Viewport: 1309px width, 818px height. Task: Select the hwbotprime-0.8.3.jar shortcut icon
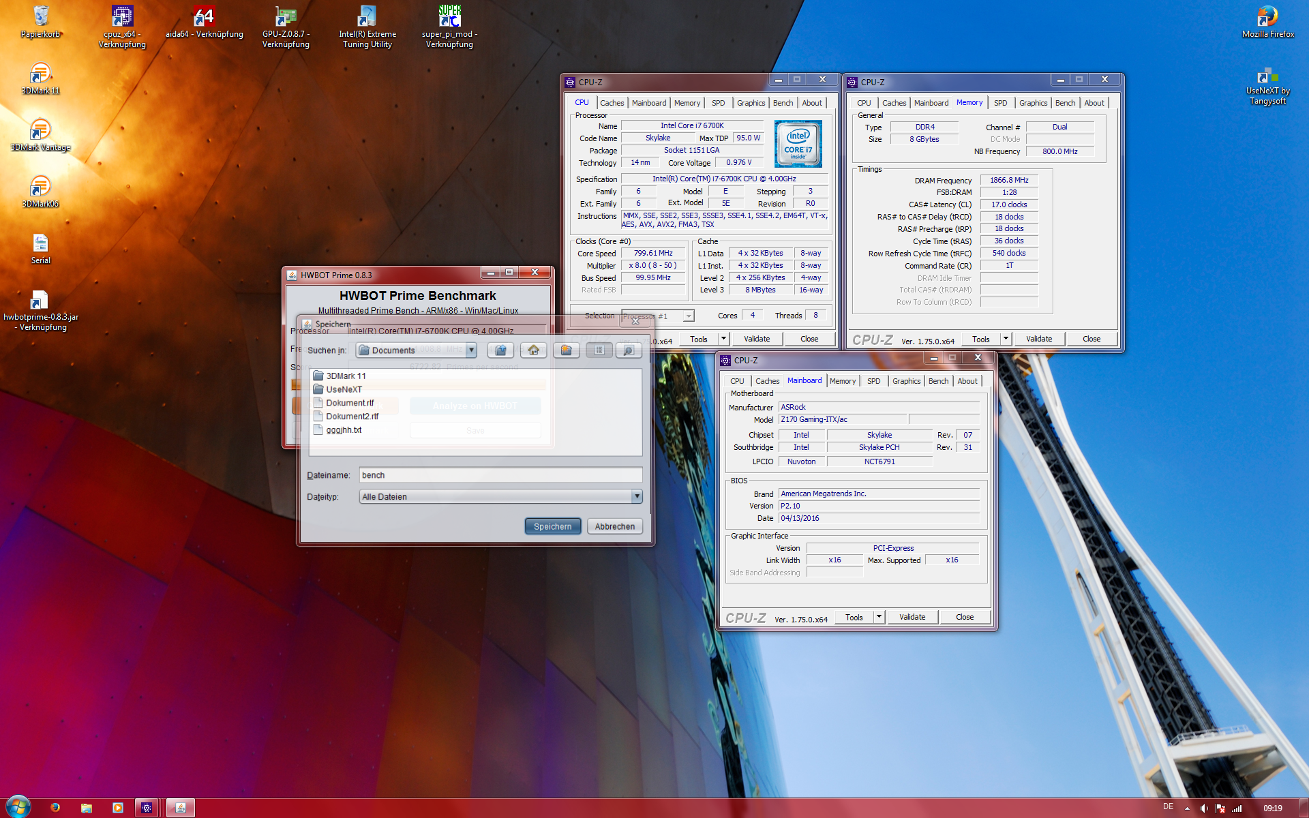(x=41, y=310)
